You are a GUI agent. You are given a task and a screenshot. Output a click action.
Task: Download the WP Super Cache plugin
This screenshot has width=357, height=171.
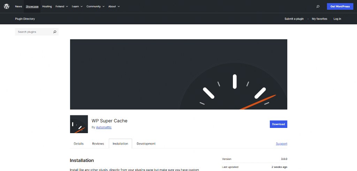click(279, 124)
